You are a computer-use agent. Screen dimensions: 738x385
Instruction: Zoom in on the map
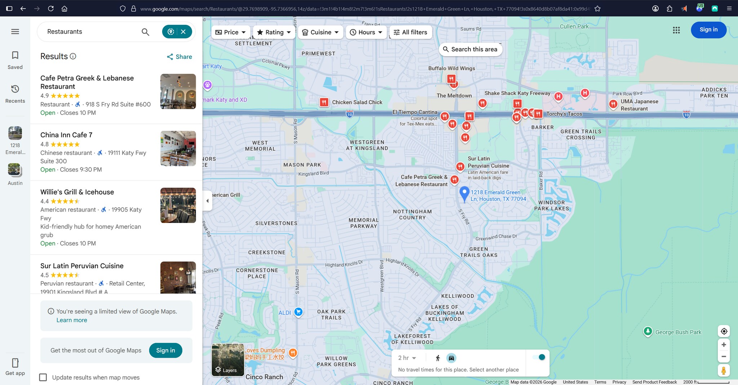tap(724, 345)
